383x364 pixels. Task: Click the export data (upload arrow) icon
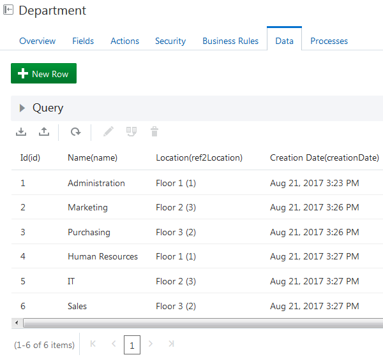coord(44,132)
